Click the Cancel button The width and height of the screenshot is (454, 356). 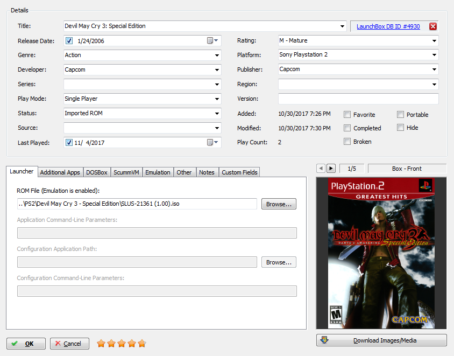click(69, 344)
